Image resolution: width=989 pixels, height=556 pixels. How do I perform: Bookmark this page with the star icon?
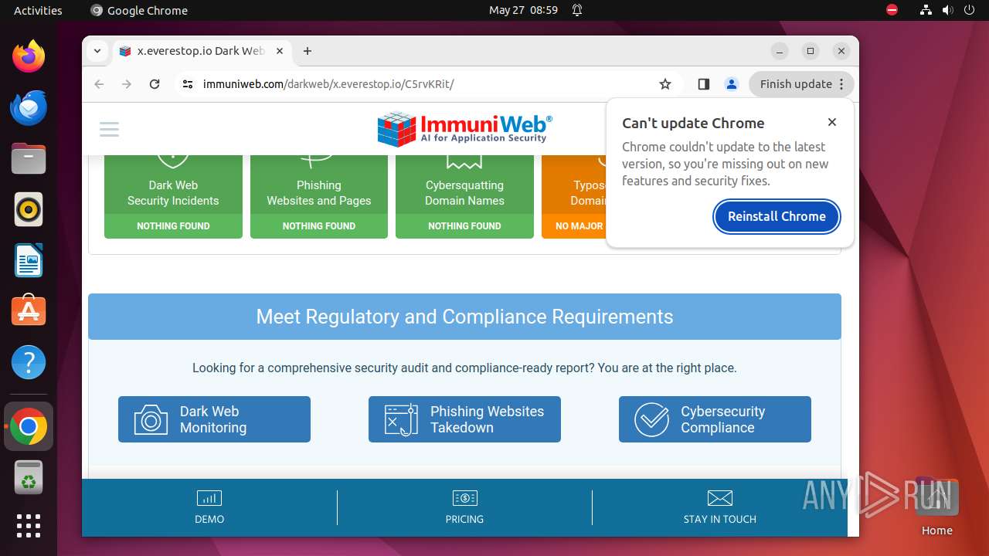(665, 84)
